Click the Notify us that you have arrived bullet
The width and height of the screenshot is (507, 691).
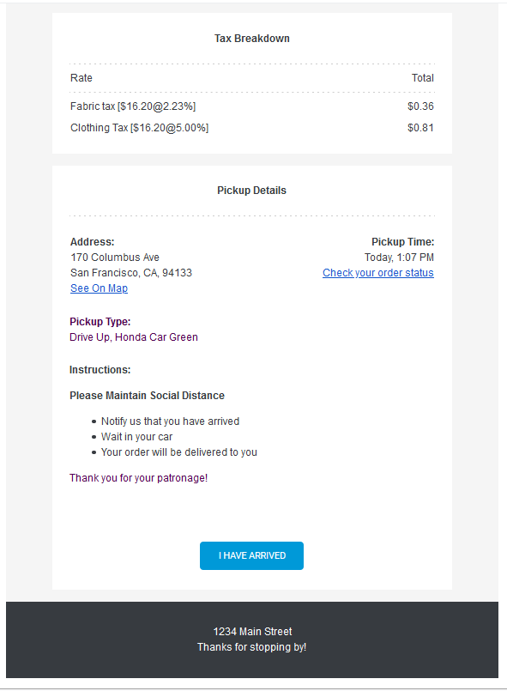(170, 421)
